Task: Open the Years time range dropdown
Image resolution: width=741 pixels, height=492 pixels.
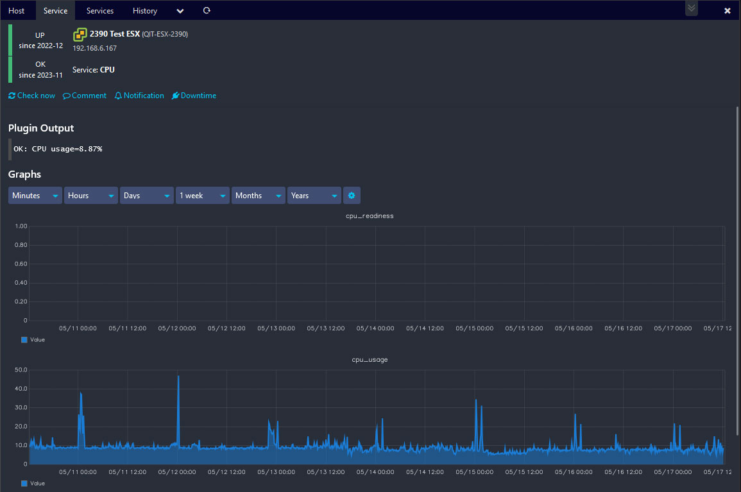Action: click(314, 196)
